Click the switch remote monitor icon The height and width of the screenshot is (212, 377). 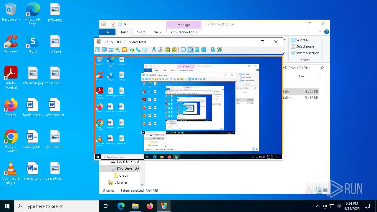click(x=213, y=50)
